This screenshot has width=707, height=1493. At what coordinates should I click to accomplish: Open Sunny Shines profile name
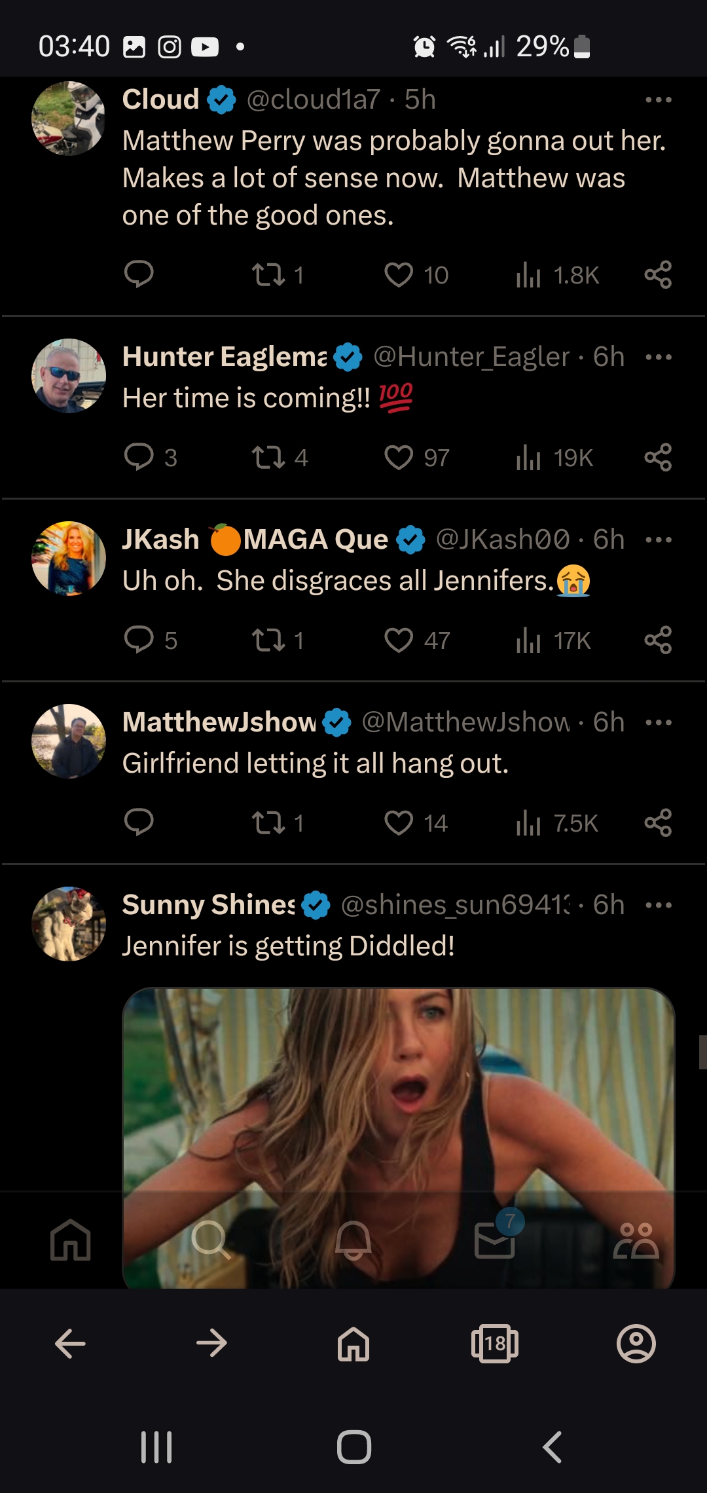pos(209,905)
